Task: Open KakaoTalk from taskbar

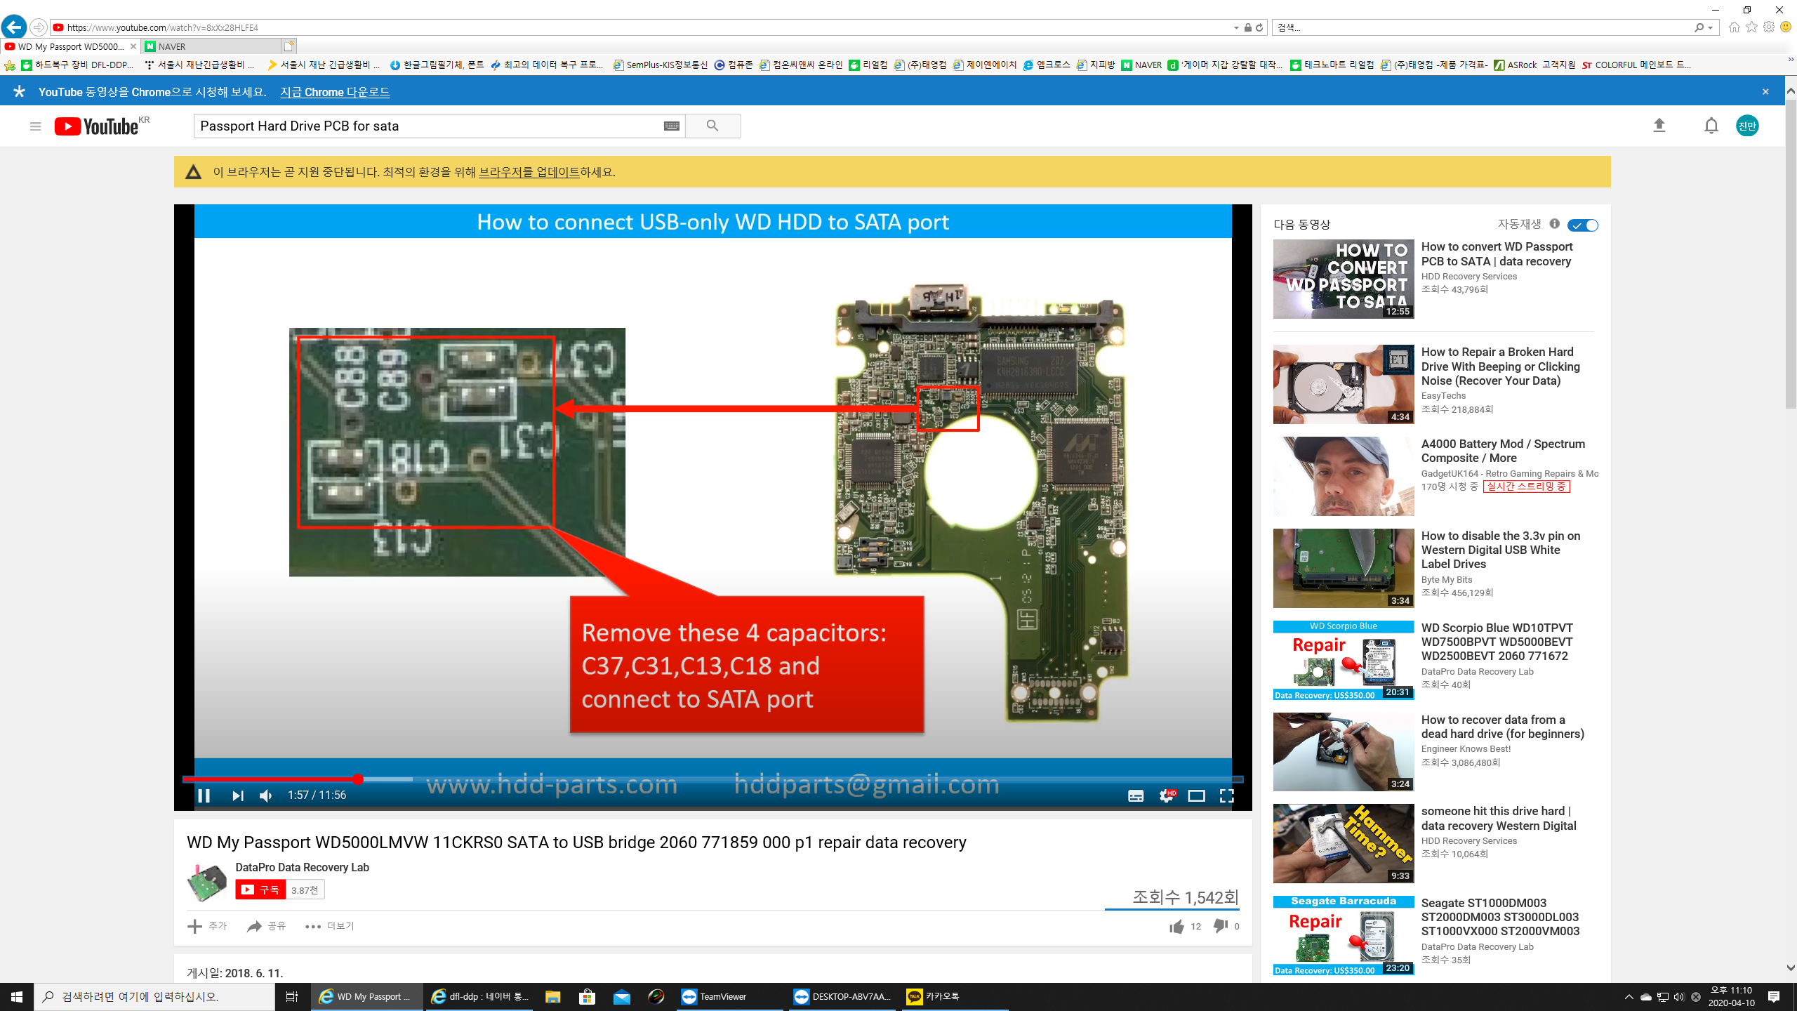Action: 953,997
